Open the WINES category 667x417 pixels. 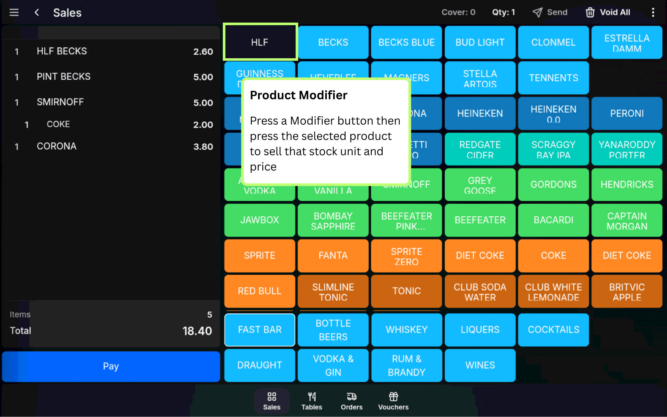[x=480, y=365]
